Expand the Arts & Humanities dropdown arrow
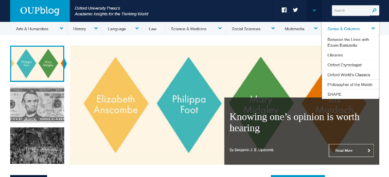This screenshot has width=389, height=177. (61, 29)
